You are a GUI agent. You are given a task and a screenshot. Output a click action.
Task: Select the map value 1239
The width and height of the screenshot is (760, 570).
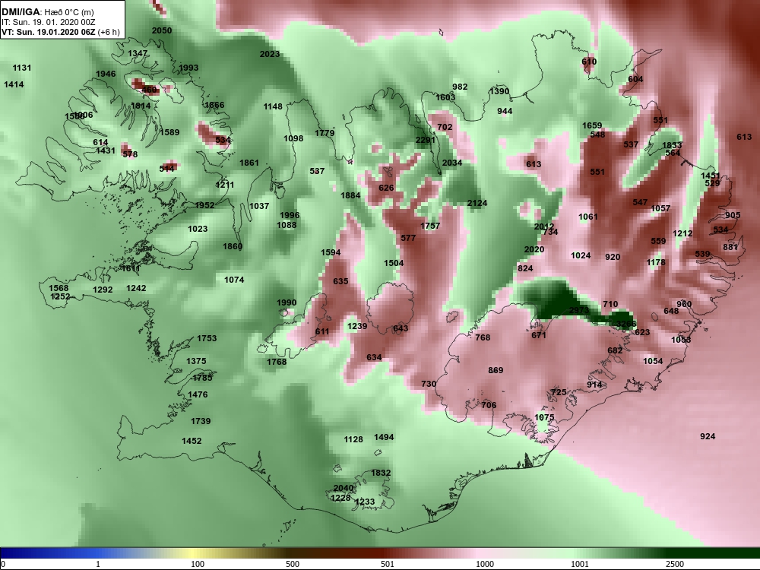pos(357,326)
